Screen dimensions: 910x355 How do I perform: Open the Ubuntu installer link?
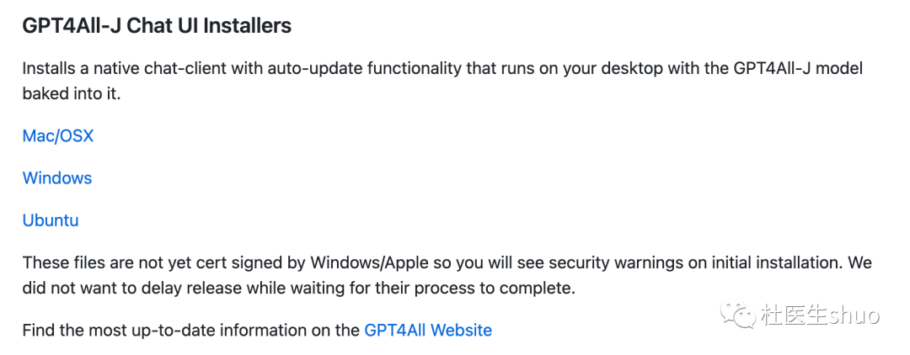[51, 220]
